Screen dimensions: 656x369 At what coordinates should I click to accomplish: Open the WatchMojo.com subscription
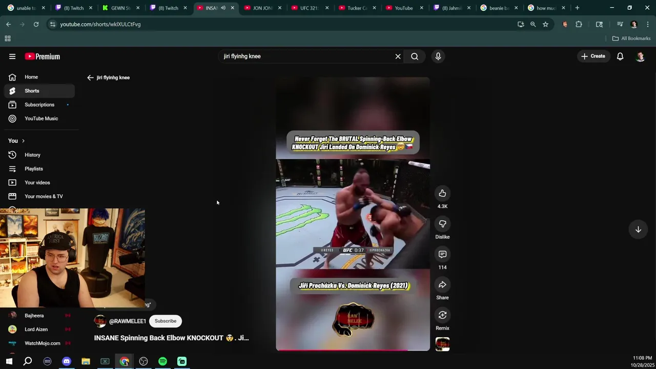[x=39, y=343]
